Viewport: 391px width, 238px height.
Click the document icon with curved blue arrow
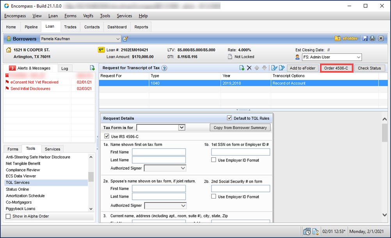[x=274, y=68]
